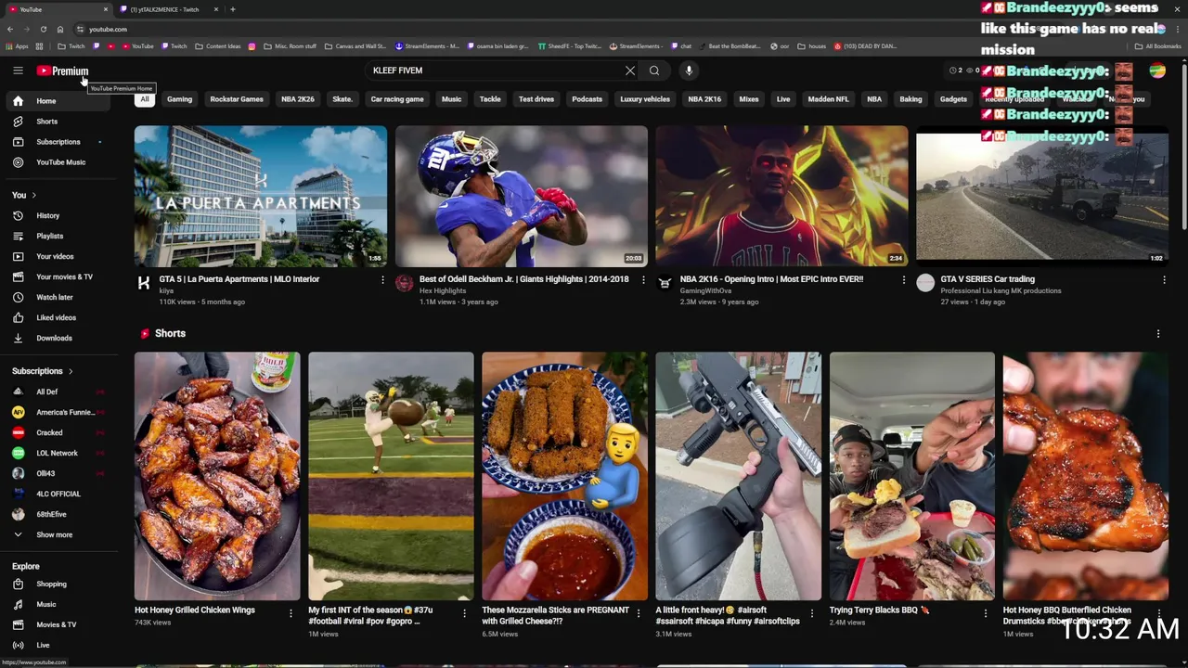This screenshot has height=668, width=1188.
Task: Open America's Funniest subscription channel
Action: coord(59,412)
